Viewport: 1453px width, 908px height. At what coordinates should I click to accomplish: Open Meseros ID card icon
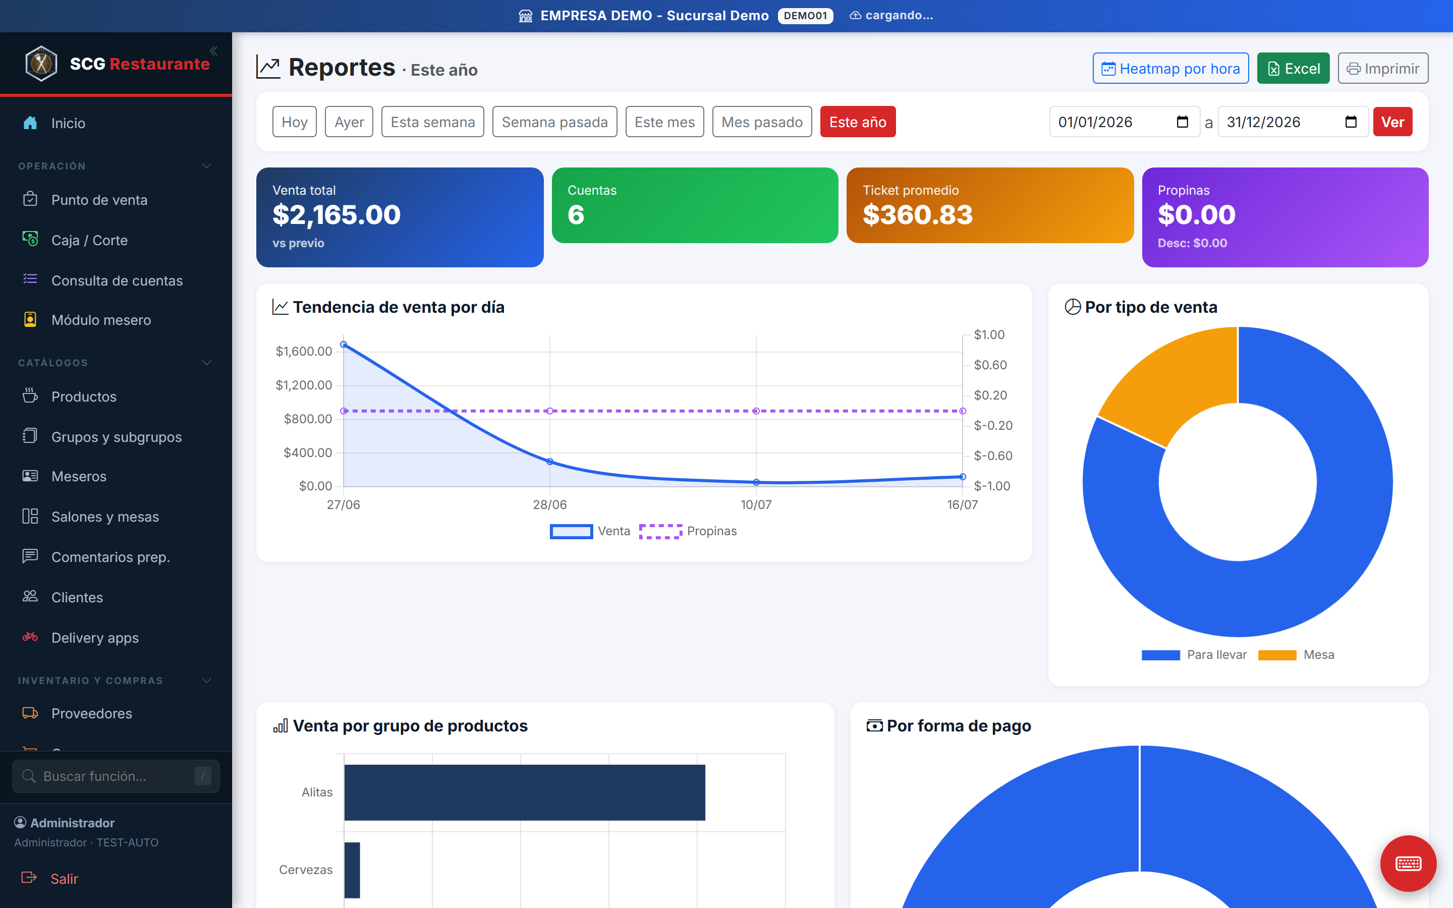[x=30, y=476]
